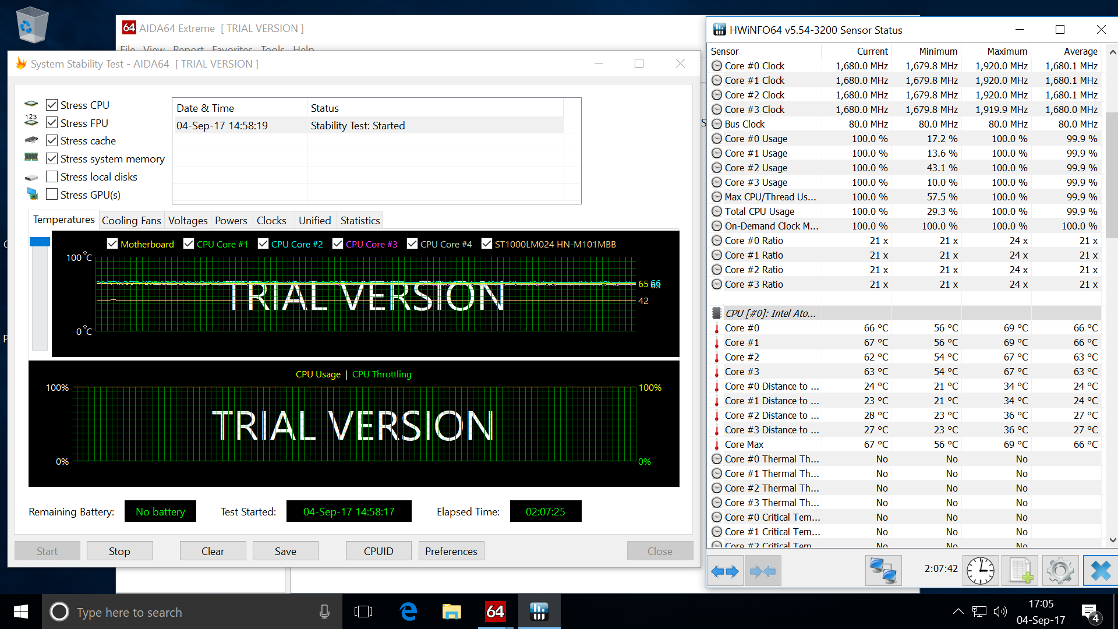Click CPU [#0] Intel Atom chip icon
This screenshot has height=629, width=1118.
(717, 313)
